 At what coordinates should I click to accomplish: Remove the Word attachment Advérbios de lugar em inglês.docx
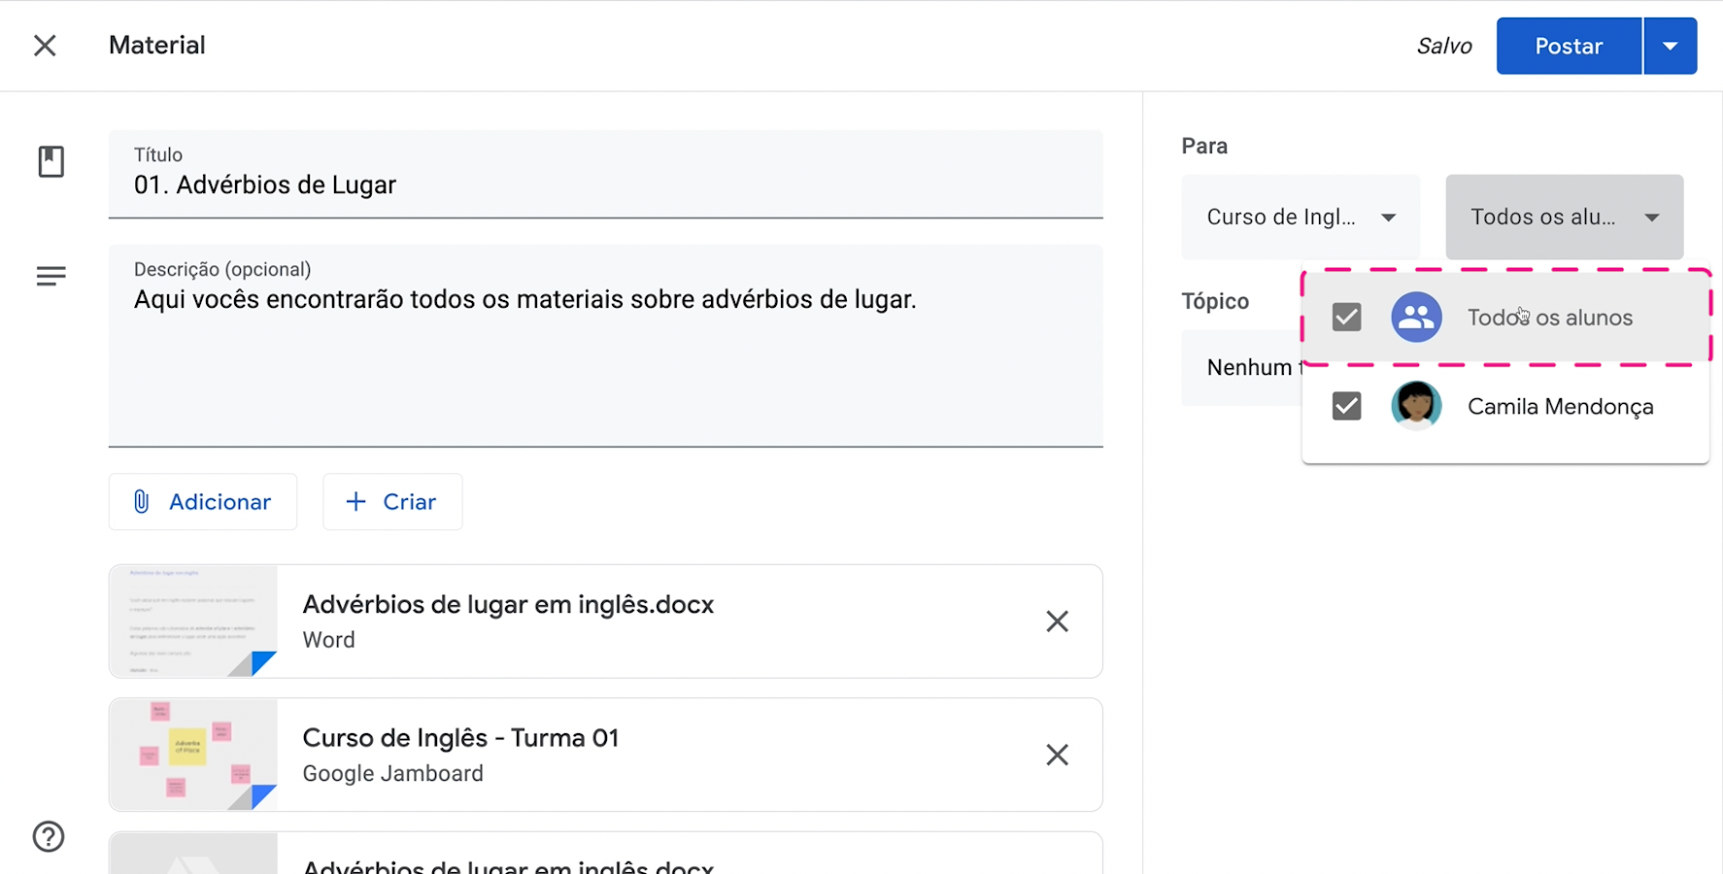point(1057,622)
